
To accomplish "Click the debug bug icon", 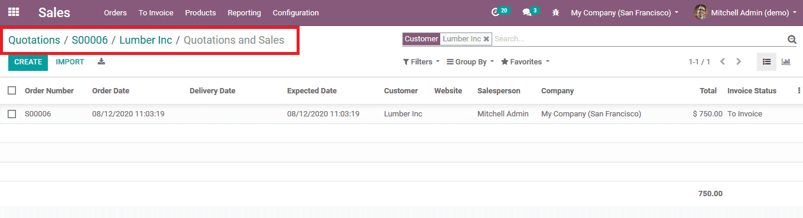I will 555,12.
